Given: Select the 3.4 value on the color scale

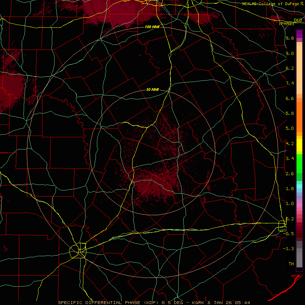Looking at the screenshot, I should pyautogui.click(x=290, y=159).
